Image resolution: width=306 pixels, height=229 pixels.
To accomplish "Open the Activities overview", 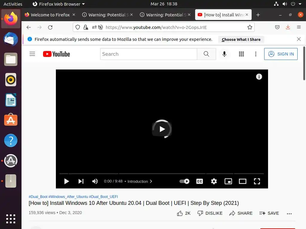I will (x=13, y=4).
